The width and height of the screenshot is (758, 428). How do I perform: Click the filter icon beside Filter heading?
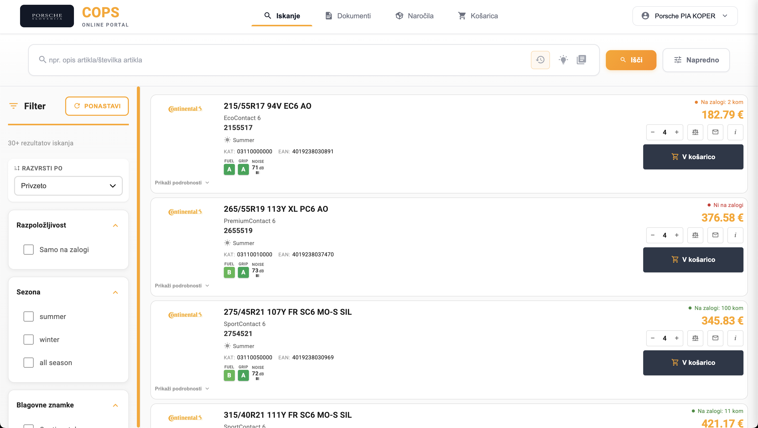pos(14,106)
